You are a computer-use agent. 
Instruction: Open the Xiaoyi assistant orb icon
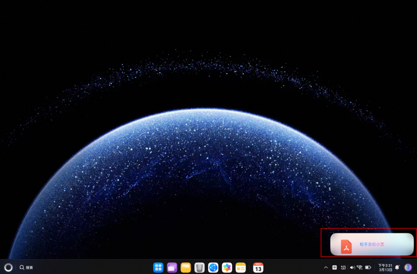(x=408, y=268)
